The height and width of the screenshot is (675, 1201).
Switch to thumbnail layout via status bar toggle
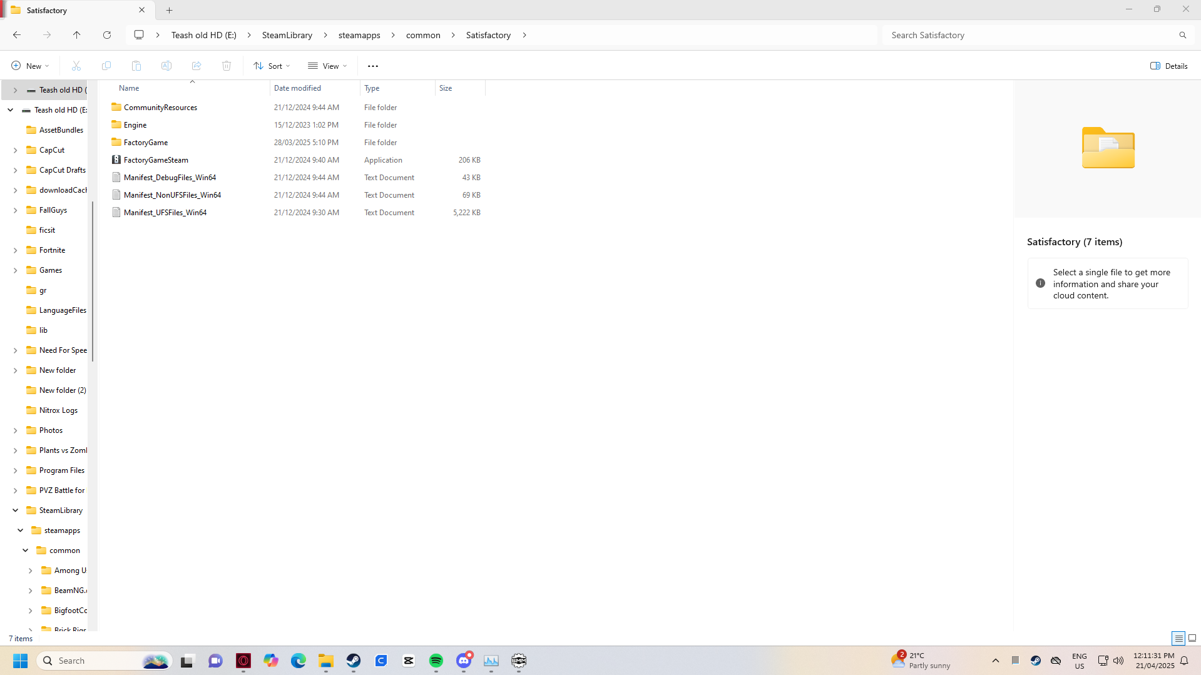tap(1191, 638)
